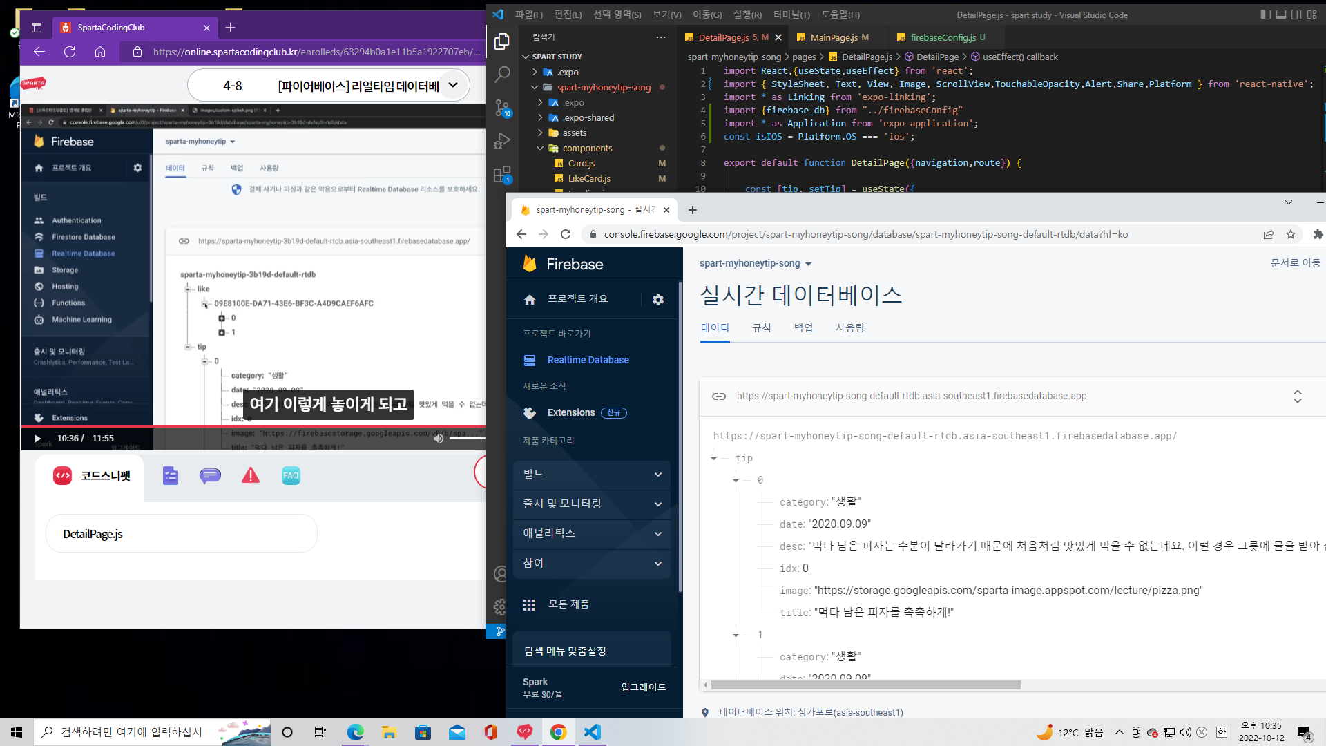Collapse the tip node in database tree
Screen dimensions: 1326x746
point(713,459)
